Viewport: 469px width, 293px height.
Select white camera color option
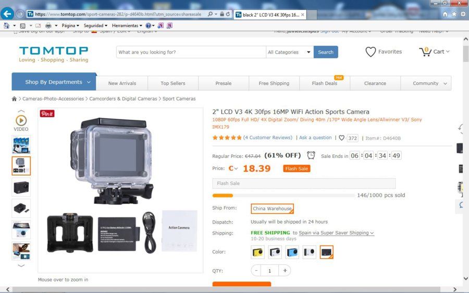275,252
